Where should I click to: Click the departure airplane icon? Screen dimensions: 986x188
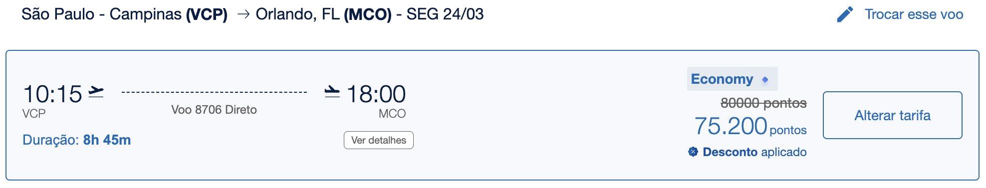click(x=96, y=92)
